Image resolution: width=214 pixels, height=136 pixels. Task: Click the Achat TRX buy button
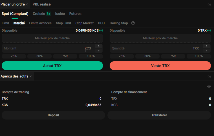[x=52, y=66]
